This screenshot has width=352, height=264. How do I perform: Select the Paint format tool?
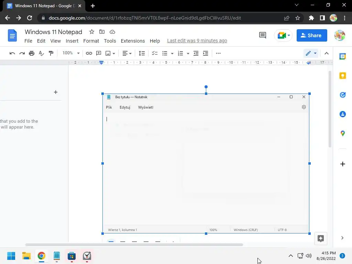pos(51,53)
